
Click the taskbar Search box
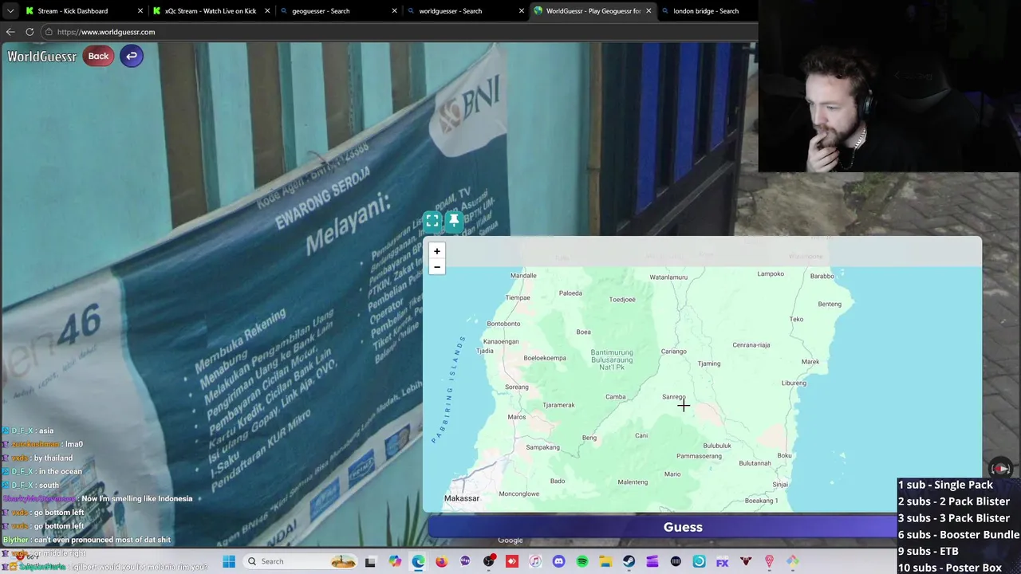[301, 561]
